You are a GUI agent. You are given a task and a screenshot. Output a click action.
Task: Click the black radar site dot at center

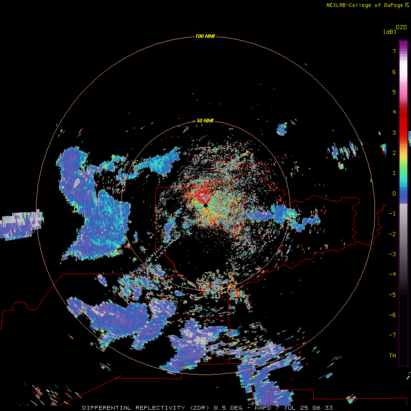(205, 205)
